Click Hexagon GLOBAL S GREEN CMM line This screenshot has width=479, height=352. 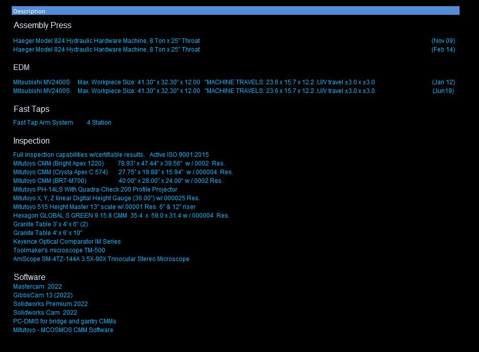(x=121, y=216)
